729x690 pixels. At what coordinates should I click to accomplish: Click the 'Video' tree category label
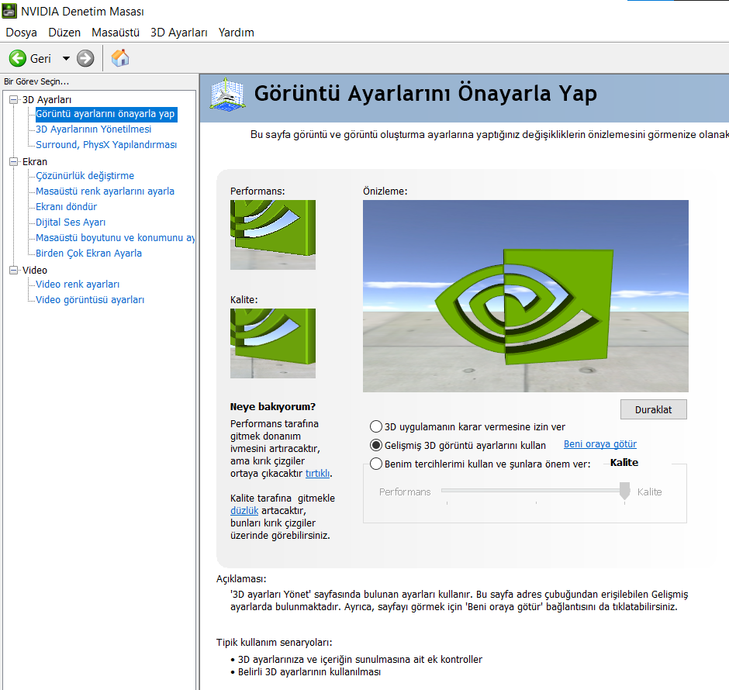click(x=35, y=270)
